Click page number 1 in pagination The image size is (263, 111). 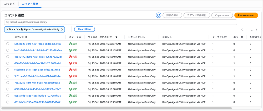pyautogui.click(x=247, y=30)
